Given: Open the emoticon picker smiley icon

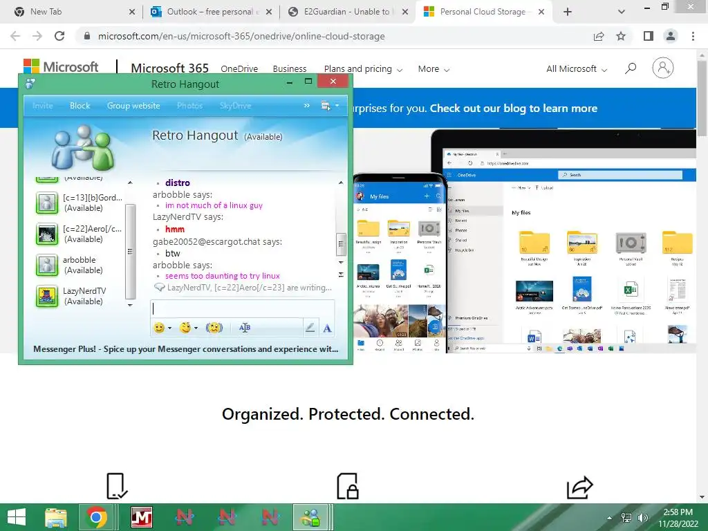Looking at the screenshot, I should 159,328.
